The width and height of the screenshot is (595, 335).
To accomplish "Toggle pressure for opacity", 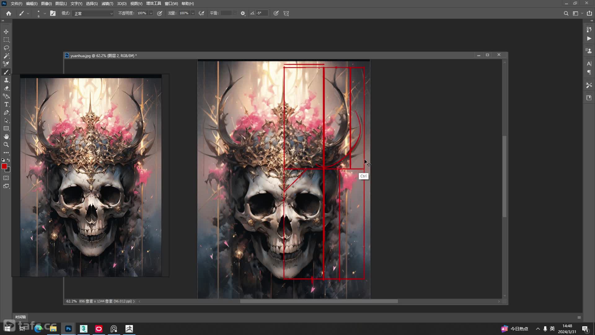I will tap(160, 13).
